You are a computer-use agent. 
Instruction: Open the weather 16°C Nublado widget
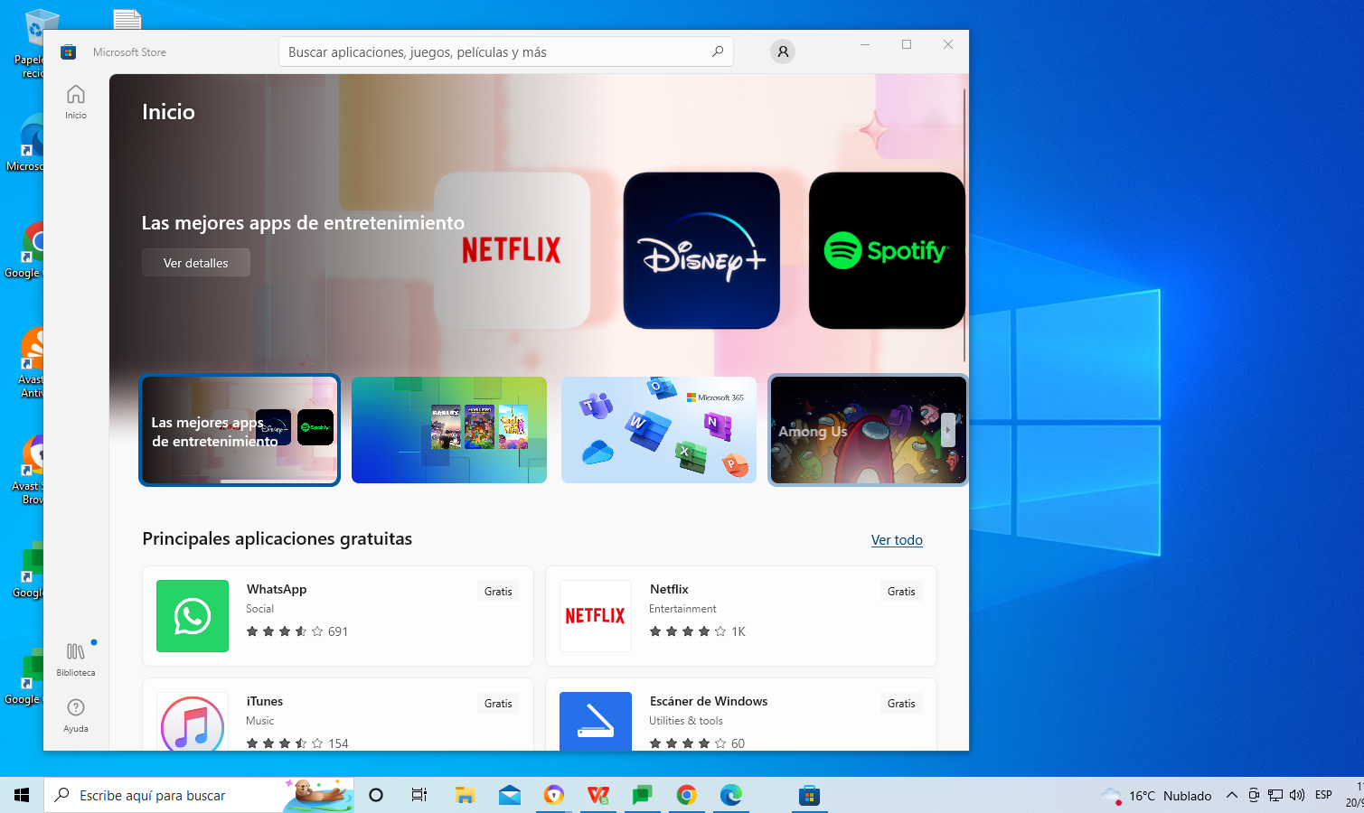tap(1157, 796)
